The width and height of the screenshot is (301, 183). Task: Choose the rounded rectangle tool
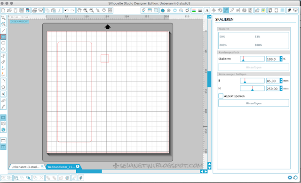pyautogui.click(x=3, y=43)
